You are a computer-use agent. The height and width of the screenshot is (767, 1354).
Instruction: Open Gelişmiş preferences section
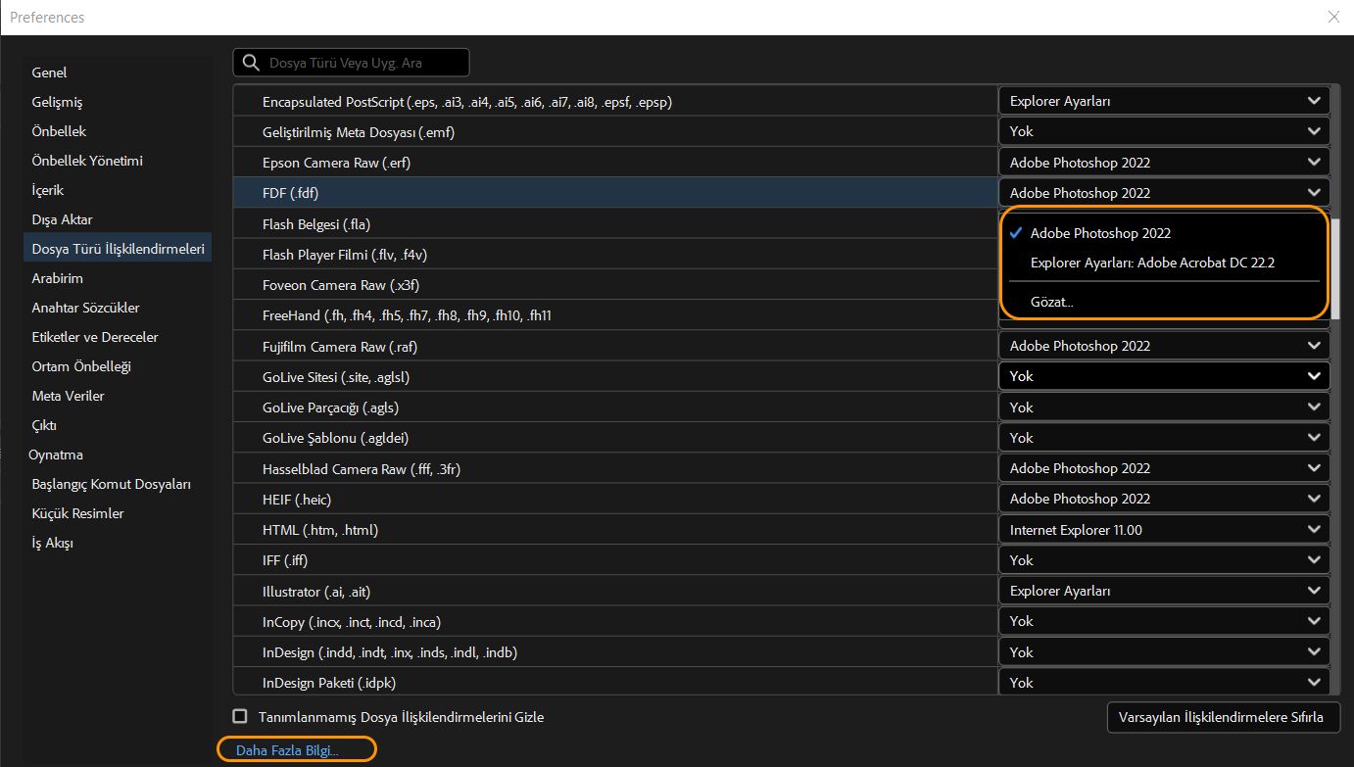(x=57, y=102)
